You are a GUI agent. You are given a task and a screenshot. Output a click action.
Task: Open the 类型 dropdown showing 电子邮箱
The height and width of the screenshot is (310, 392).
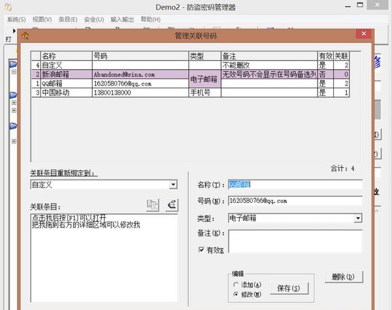point(358,218)
